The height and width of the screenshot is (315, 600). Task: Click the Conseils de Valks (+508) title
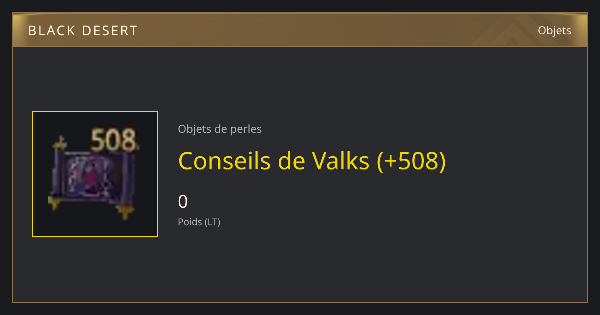[312, 161]
